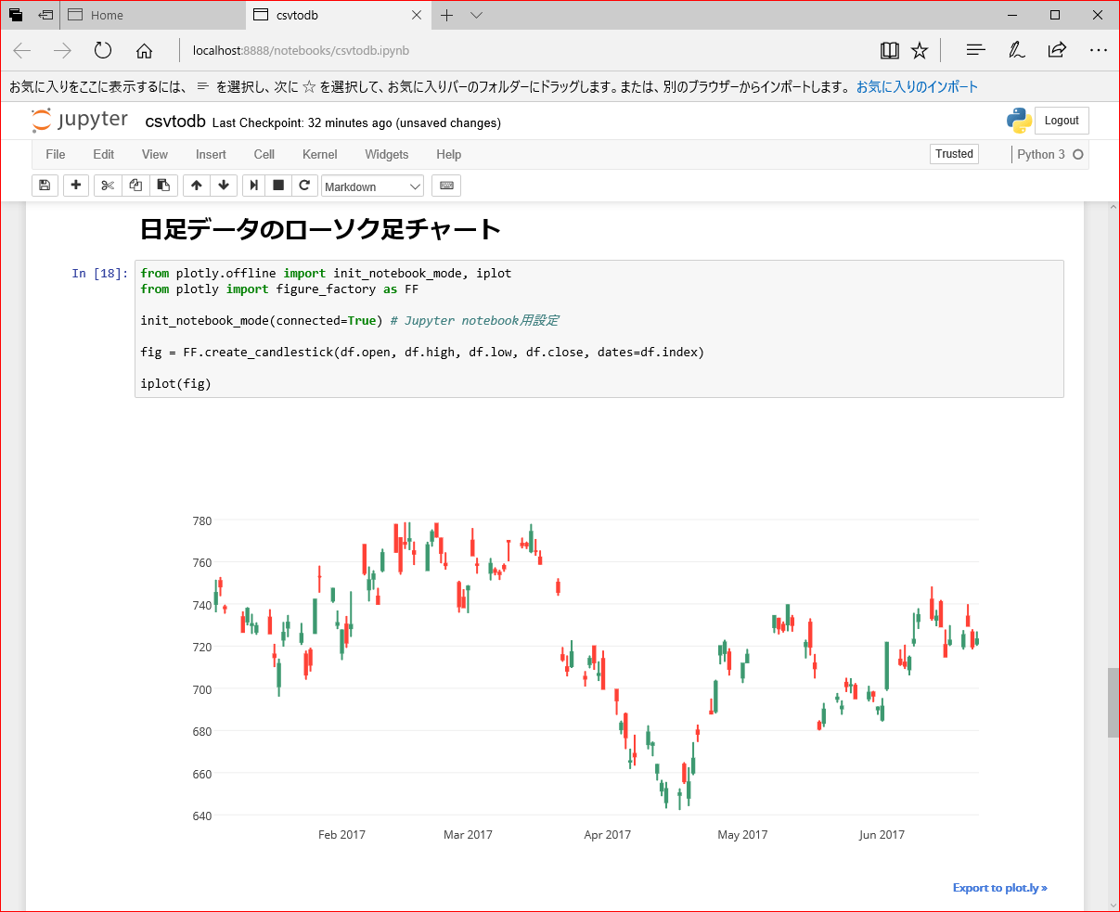Open the File menu
Image resolution: width=1120 pixels, height=912 pixels.
pyautogui.click(x=56, y=154)
